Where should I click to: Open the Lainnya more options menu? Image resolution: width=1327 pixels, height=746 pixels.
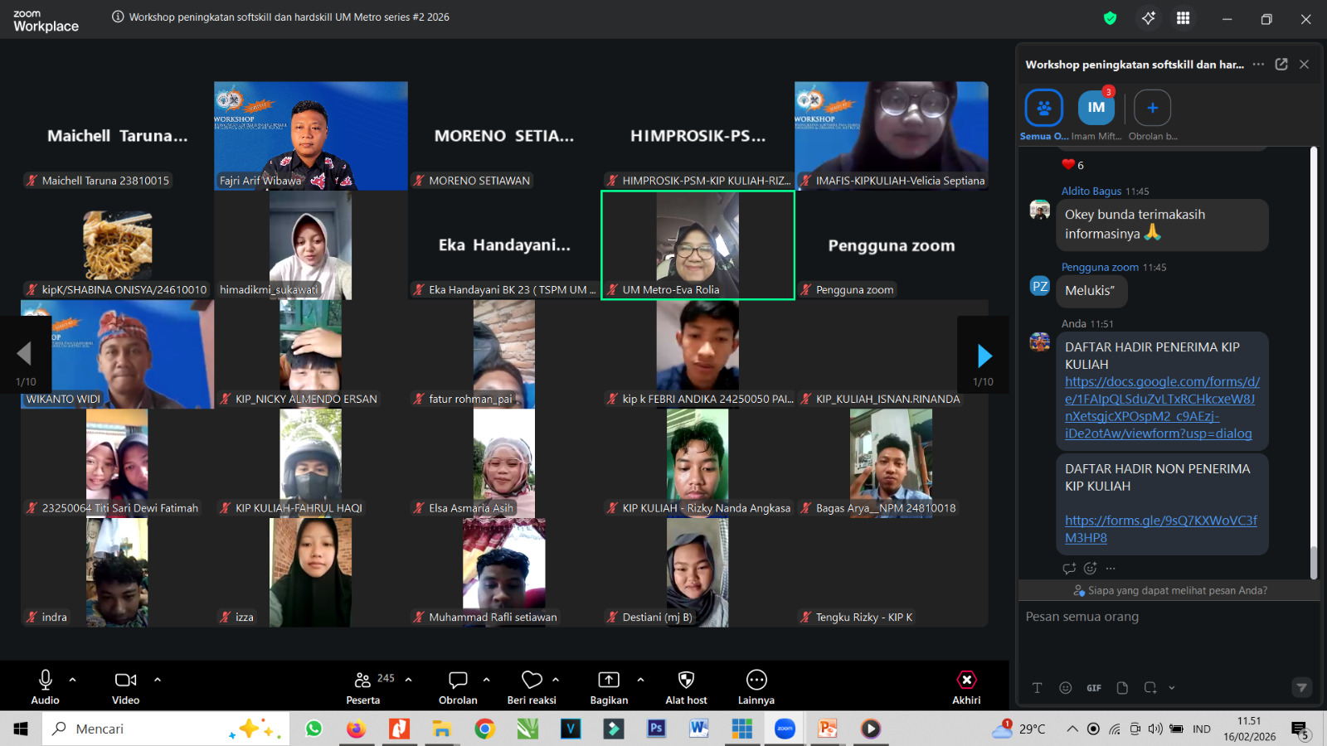pos(756,687)
